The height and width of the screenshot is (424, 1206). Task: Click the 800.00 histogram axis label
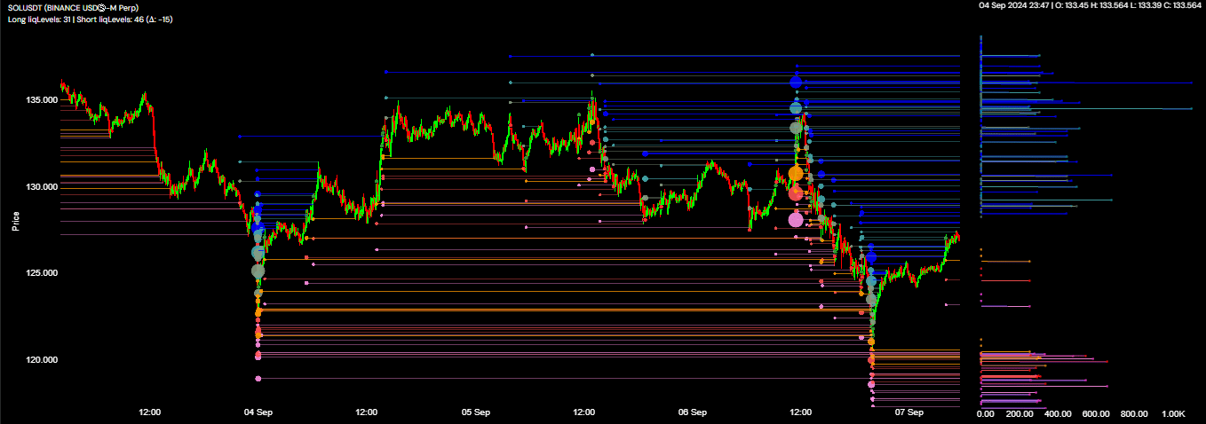(1135, 414)
